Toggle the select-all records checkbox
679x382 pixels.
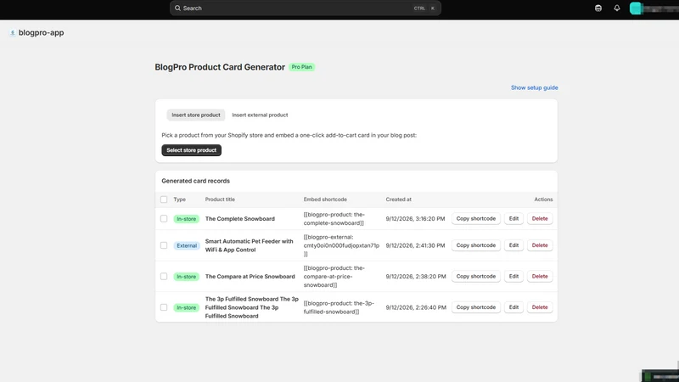(x=164, y=199)
